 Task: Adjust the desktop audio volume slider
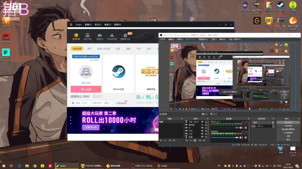click(225, 137)
